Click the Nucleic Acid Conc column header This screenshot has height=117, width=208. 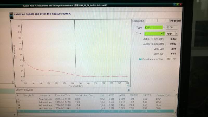[85, 95]
